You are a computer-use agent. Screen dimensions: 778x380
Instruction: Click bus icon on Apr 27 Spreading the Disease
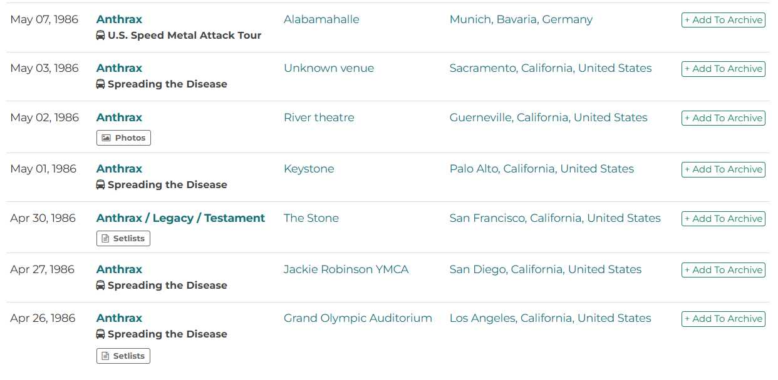(x=100, y=286)
